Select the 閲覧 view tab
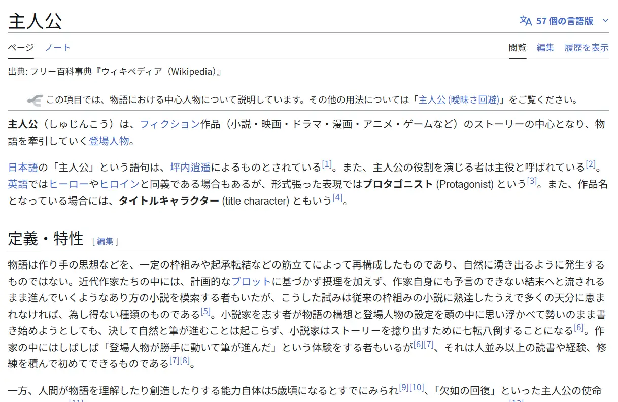This screenshot has width=618, height=402. coord(518,48)
